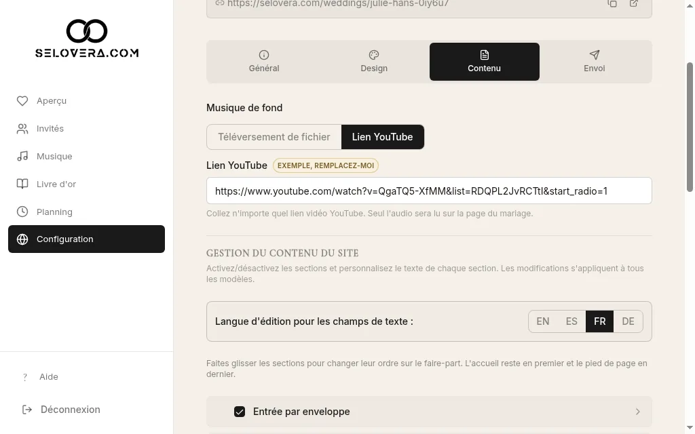The image size is (695, 434).
Task: Choose DE as the editing language
Action: (x=628, y=321)
